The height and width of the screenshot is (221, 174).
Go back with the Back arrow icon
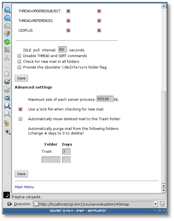(x=7, y=18)
